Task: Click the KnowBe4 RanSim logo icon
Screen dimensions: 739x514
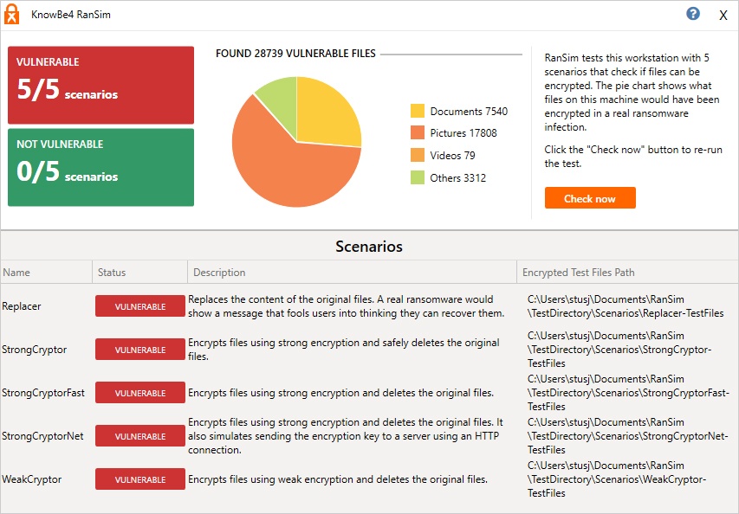Action: [x=12, y=14]
